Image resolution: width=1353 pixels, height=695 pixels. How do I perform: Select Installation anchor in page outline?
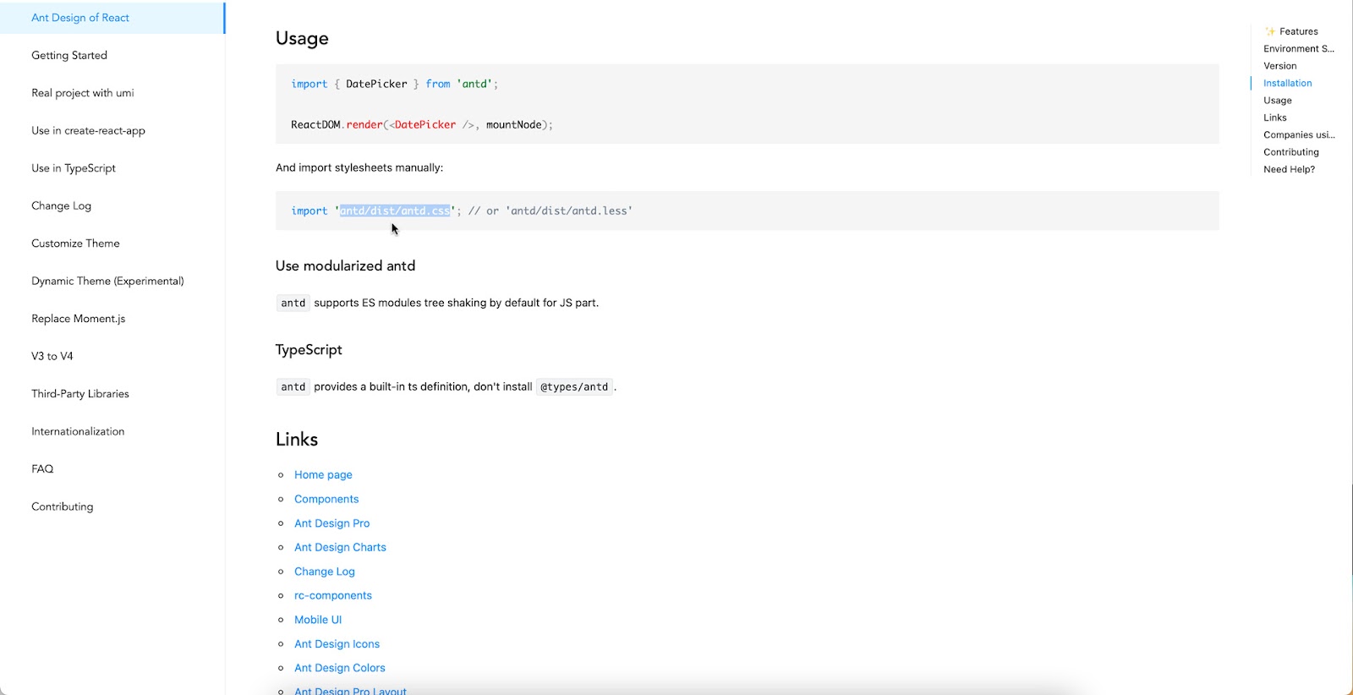1288,84
